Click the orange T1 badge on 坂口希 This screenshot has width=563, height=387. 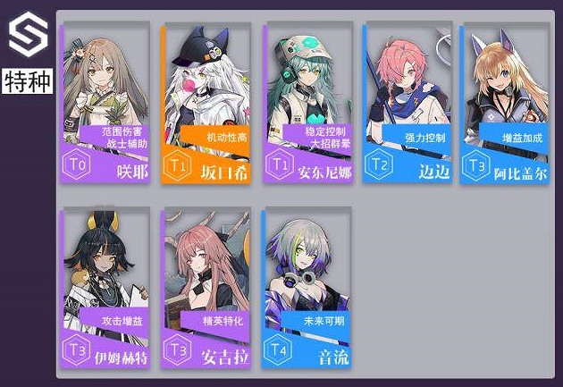[177, 166]
